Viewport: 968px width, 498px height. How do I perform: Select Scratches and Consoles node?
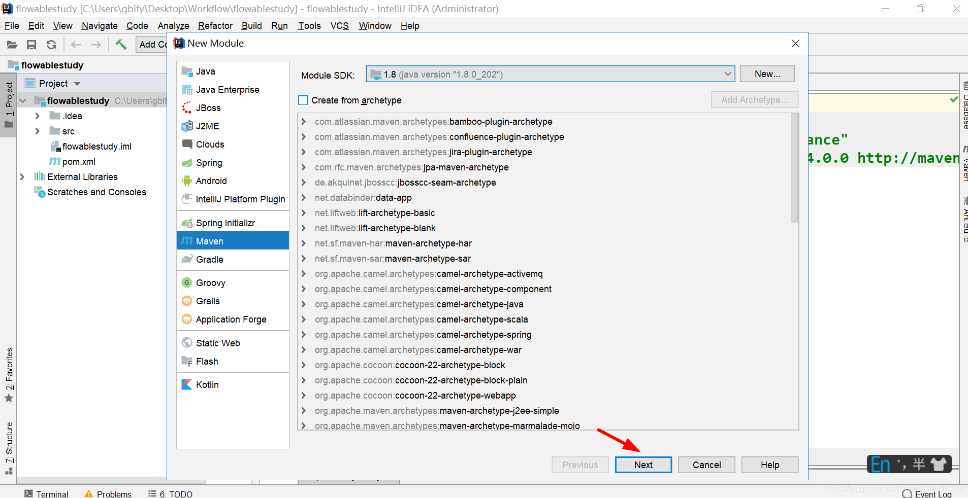[90, 192]
